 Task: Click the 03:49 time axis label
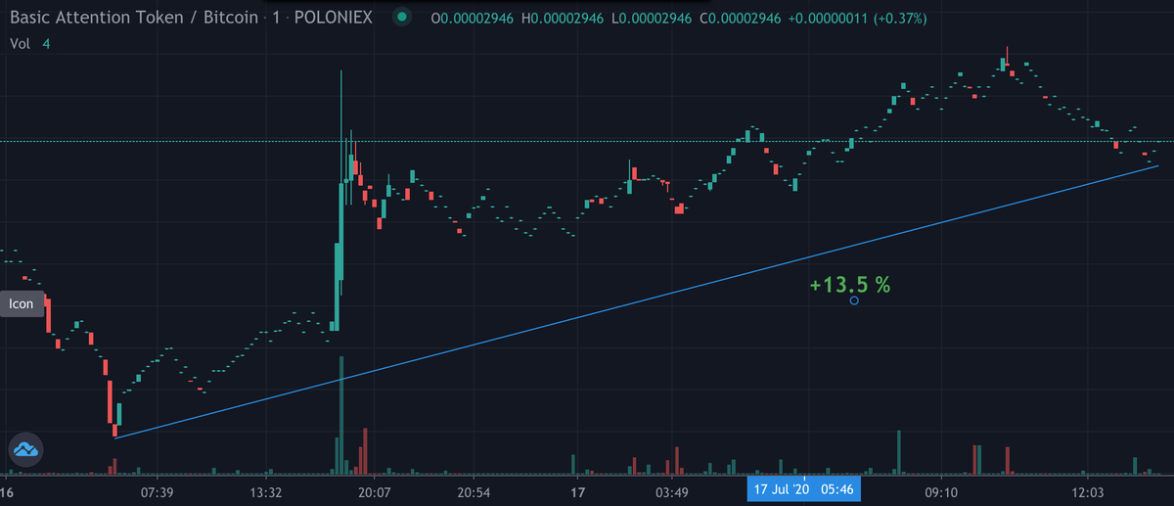(673, 491)
